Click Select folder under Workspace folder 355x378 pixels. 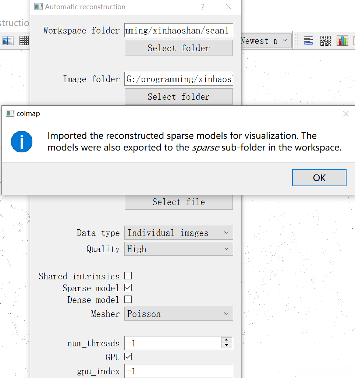pos(178,48)
